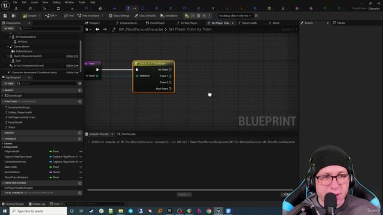Click the Browse to asset icon

pos(14,16)
